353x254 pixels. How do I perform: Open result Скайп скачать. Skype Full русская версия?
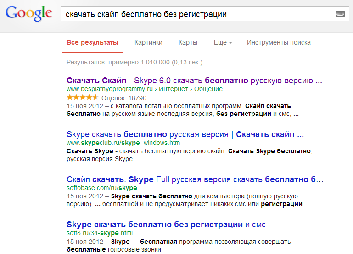(195, 179)
